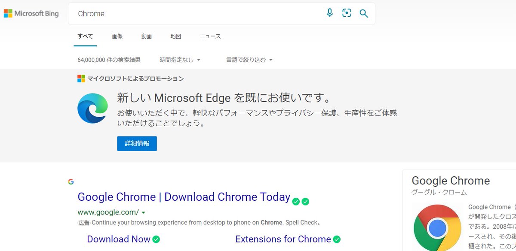Viewport: 516px width, 251px height.
Task: Click the Microsoft Edge logo icon
Action: [x=93, y=108]
